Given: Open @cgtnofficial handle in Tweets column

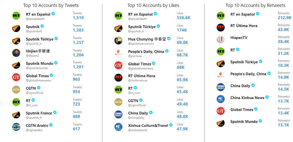Looking at the screenshot, I should coord(34,93).
